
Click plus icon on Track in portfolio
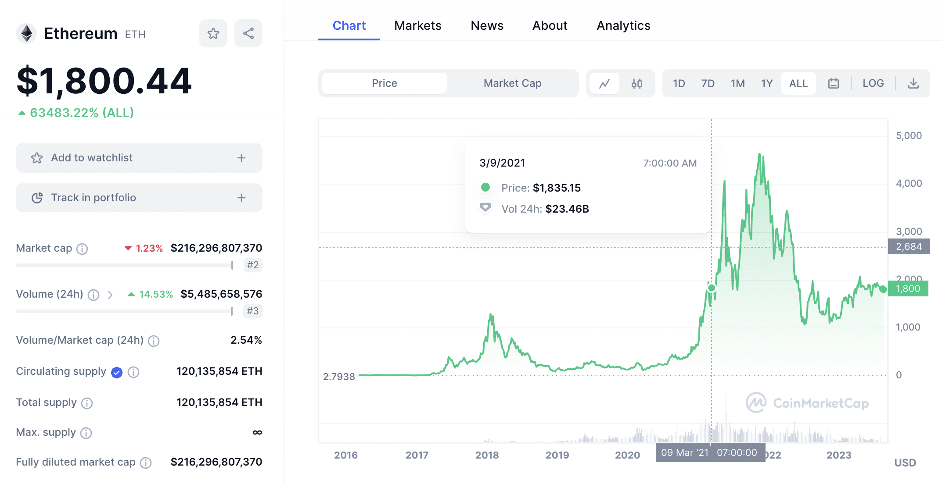tap(241, 198)
